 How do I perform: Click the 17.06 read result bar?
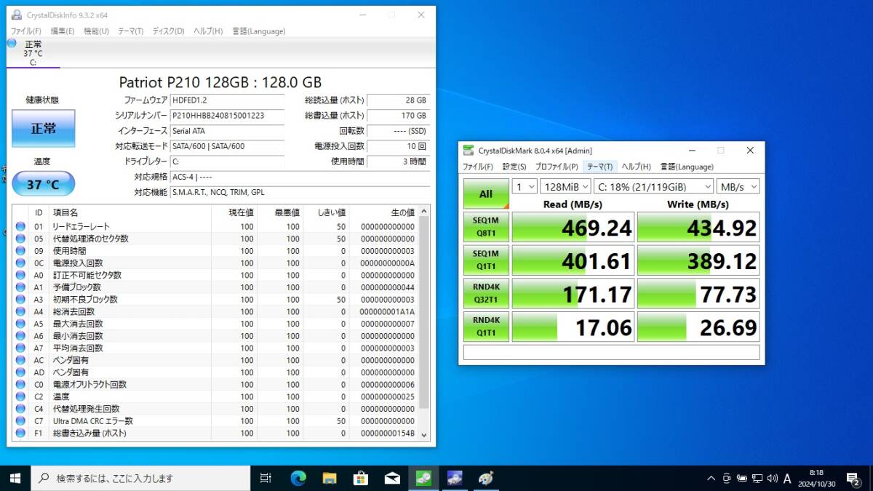[x=573, y=327]
